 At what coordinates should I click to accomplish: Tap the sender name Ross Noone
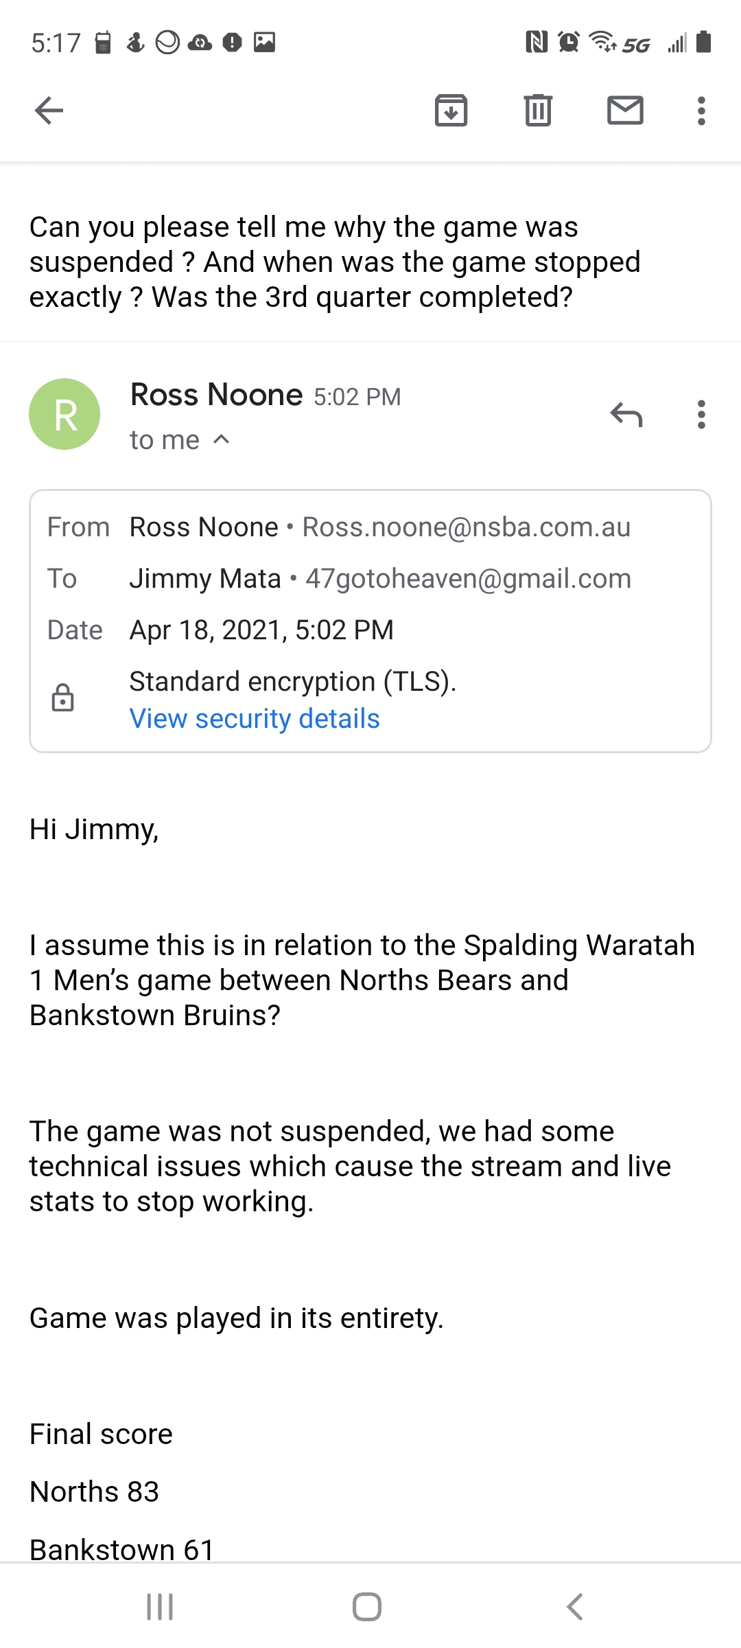216,395
